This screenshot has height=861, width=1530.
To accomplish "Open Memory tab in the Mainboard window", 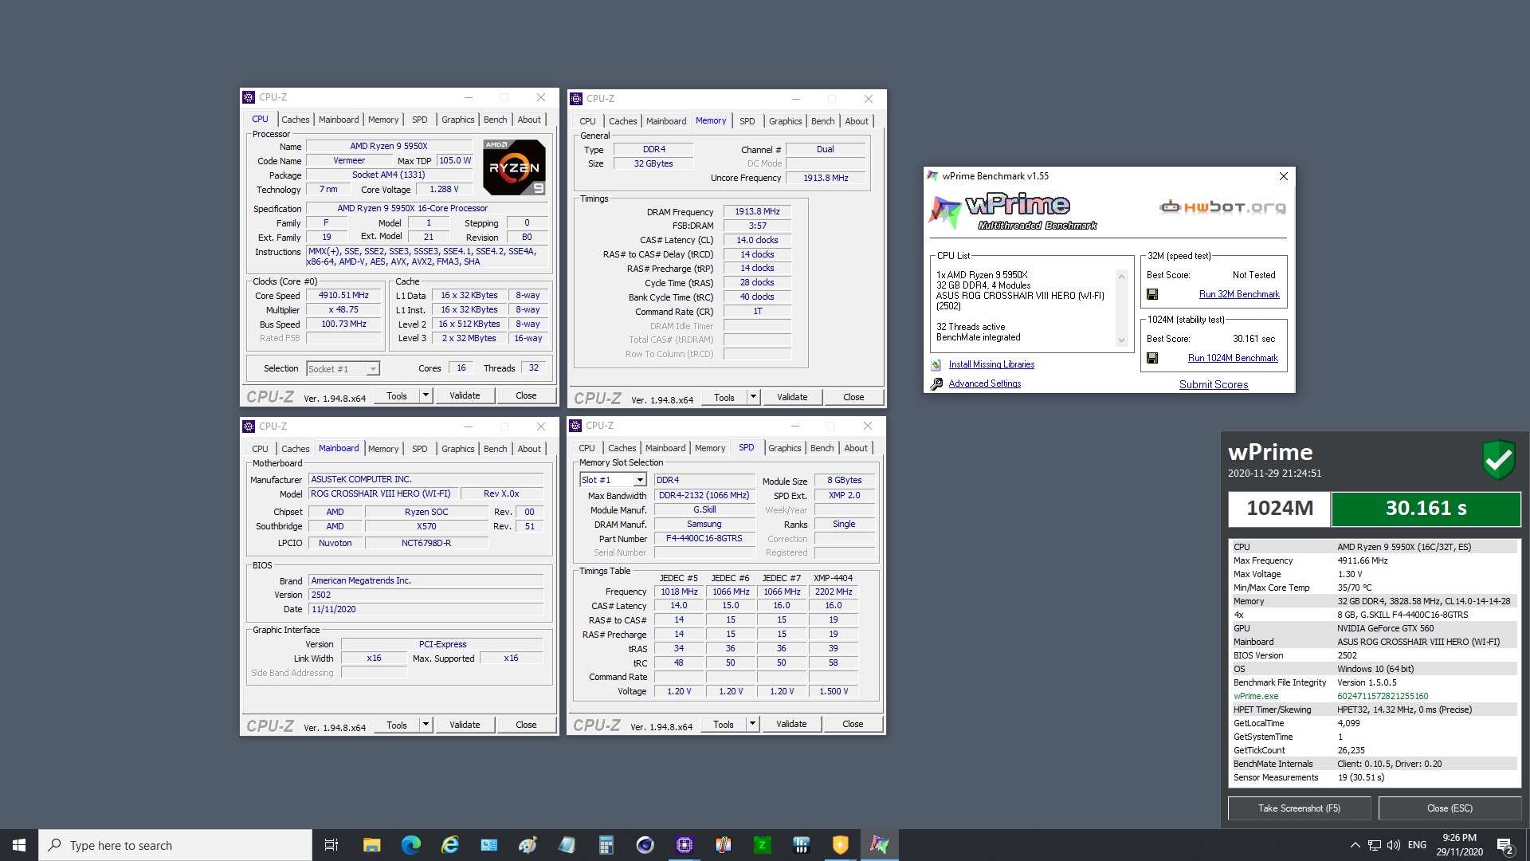I will tap(382, 449).
